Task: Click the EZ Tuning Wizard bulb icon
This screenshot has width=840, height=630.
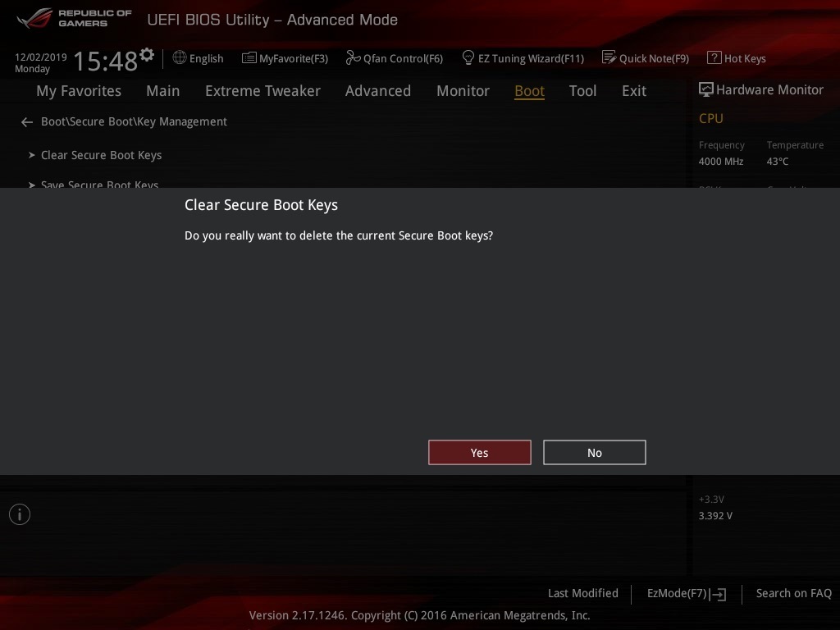Action: (468, 57)
